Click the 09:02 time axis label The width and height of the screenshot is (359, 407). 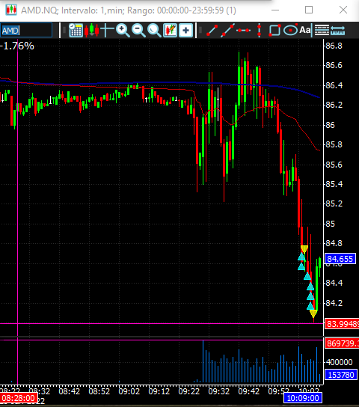129,391
